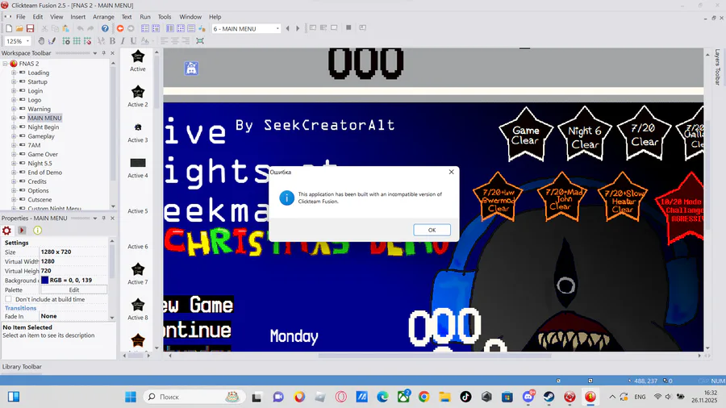Open the red gear Settings properties tab
This screenshot has width=726, height=408.
tap(6, 231)
